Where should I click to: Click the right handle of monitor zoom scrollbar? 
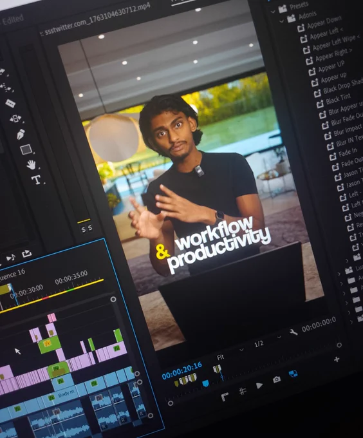pos(339,345)
